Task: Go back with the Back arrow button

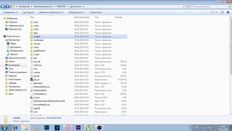Action: tap(3, 7)
